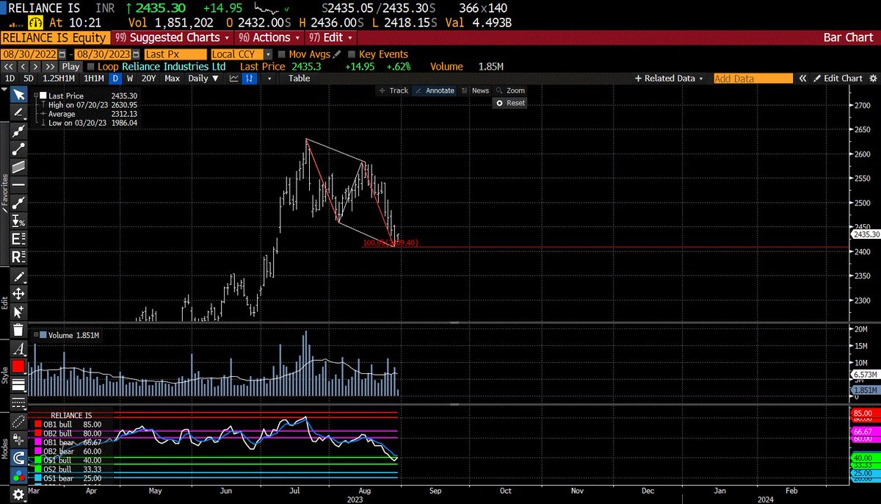
Task: Open the text font style tool
Action: (19, 348)
